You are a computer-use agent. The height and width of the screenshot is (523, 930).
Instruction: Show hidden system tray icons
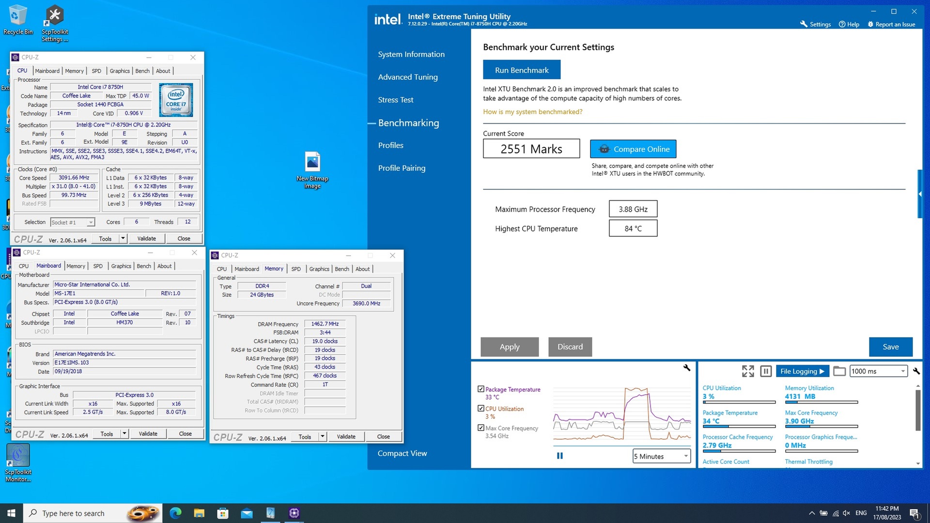[x=811, y=513]
